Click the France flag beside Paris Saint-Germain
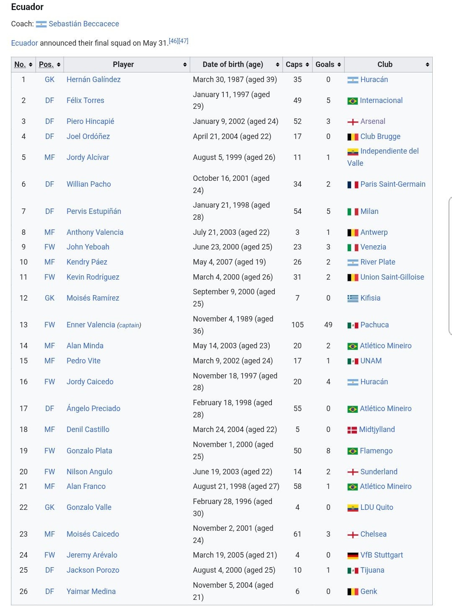 [353, 185]
